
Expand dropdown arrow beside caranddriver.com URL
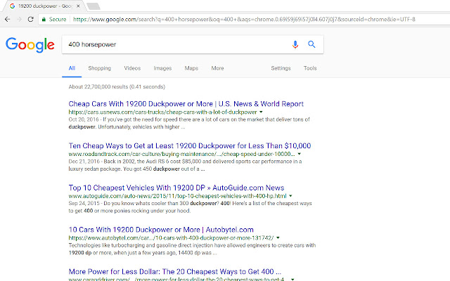(292, 279)
